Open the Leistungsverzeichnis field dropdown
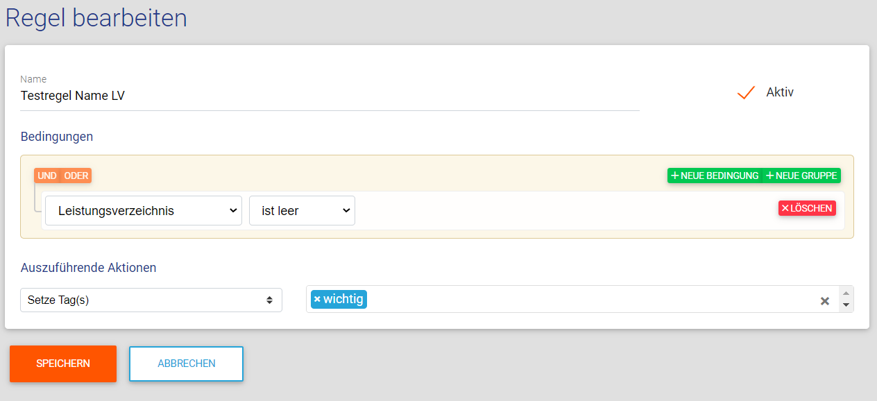This screenshot has width=877, height=401. (x=144, y=211)
